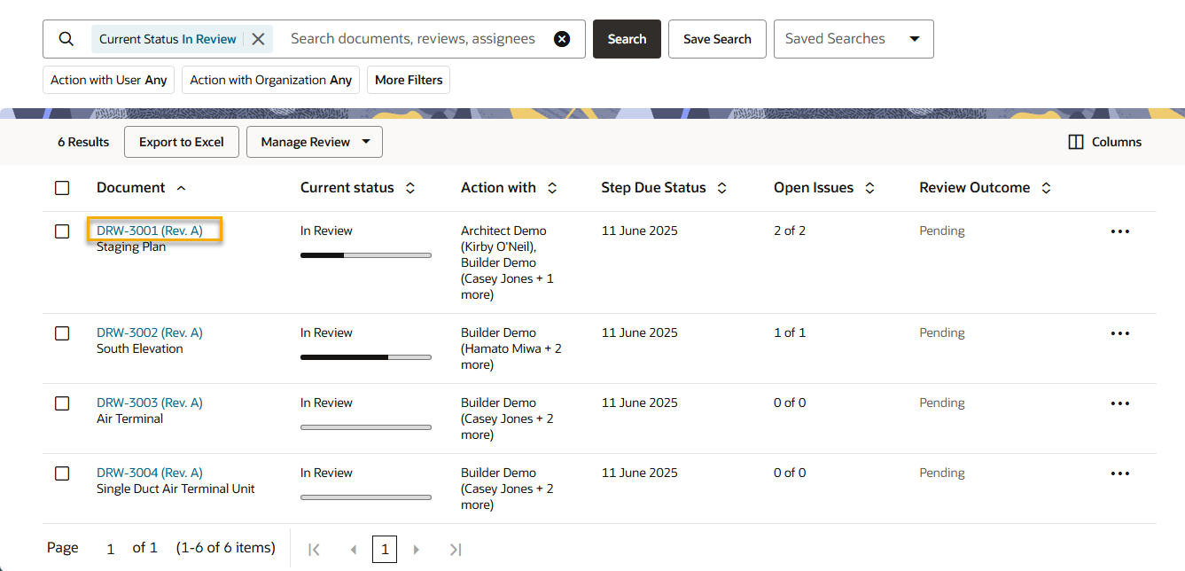Open the Manage Review dropdown menu
Image resolution: width=1185 pixels, height=571 pixels.
pyautogui.click(x=314, y=142)
